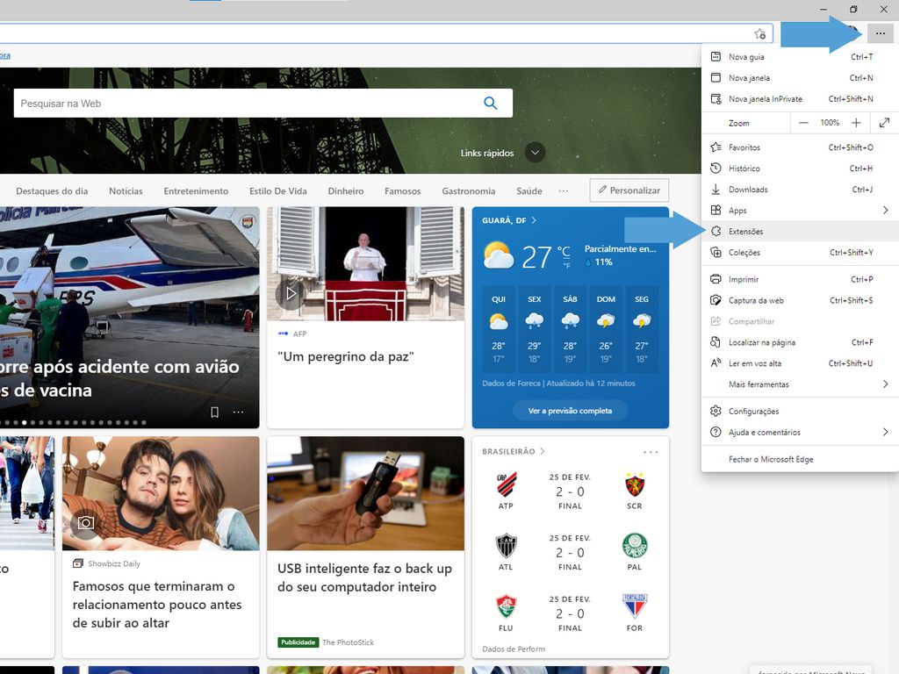This screenshot has width=899, height=674.
Task: Open Histórico from the menu
Action: click(x=800, y=168)
